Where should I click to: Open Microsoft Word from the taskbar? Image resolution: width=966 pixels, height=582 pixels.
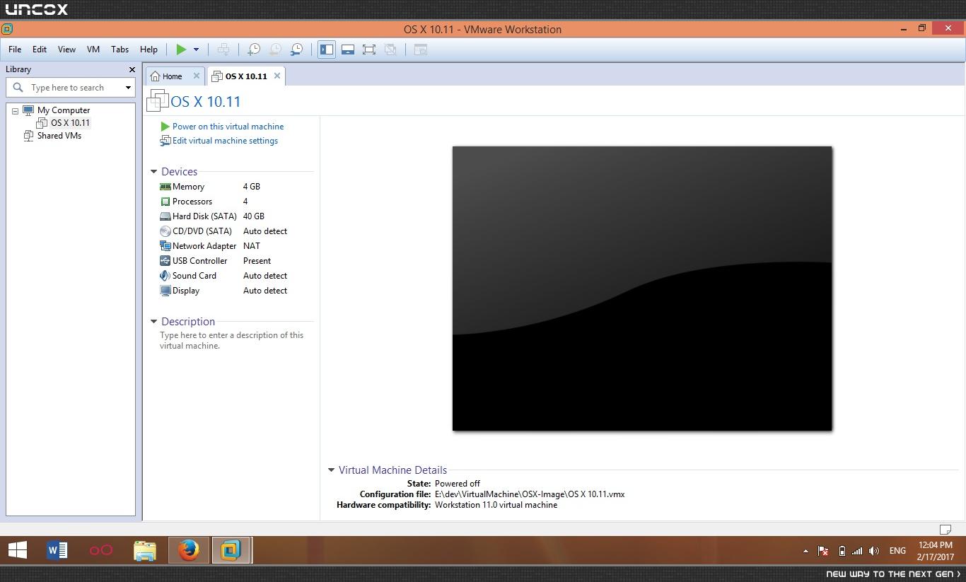pos(57,550)
